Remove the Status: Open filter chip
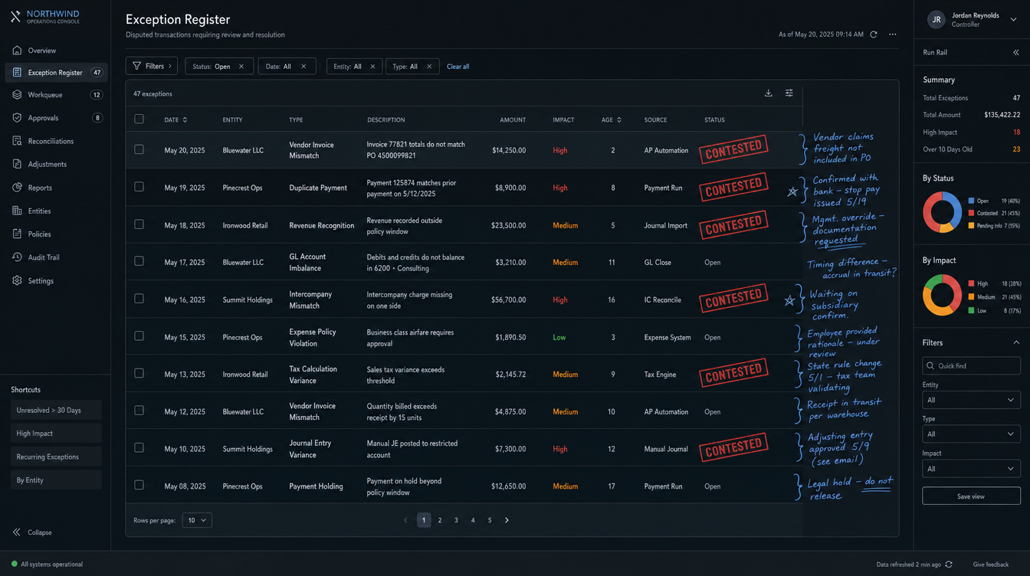The width and height of the screenshot is (1030, 576). pyautogui.click(x=241, y=67)
